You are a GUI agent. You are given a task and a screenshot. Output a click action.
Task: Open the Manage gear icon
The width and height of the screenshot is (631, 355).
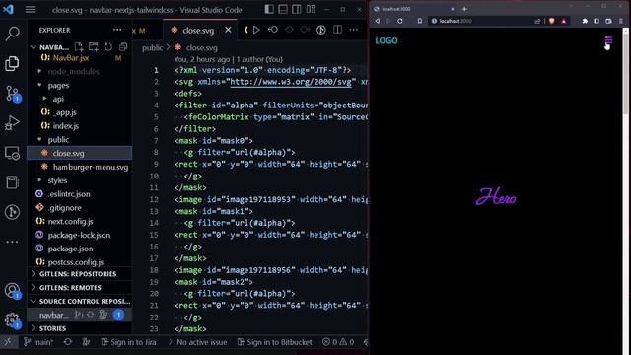[x=12, y=320]
